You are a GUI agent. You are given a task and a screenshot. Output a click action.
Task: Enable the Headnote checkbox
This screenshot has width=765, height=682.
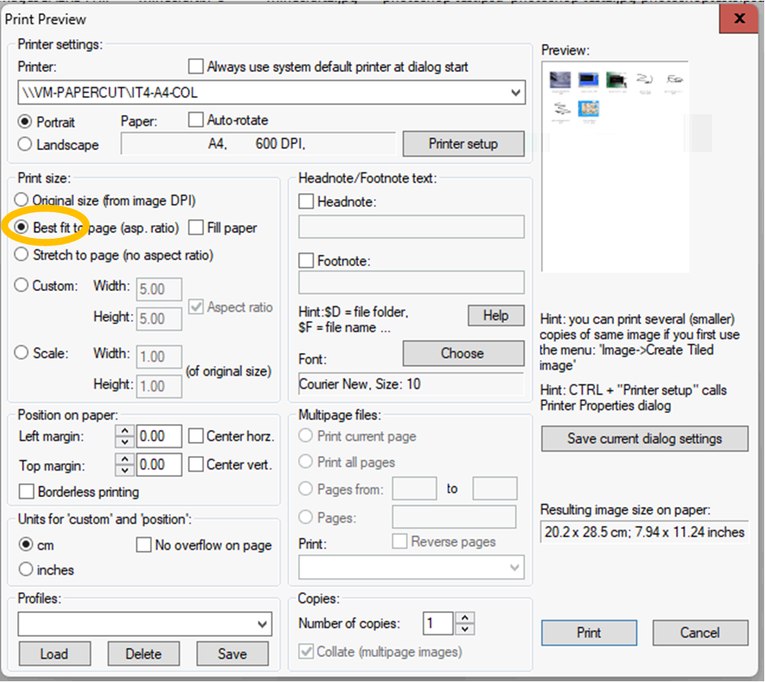tap(306, 202)
